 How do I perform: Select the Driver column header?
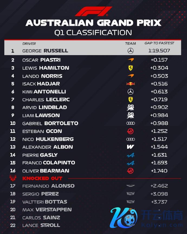[29, 43]
